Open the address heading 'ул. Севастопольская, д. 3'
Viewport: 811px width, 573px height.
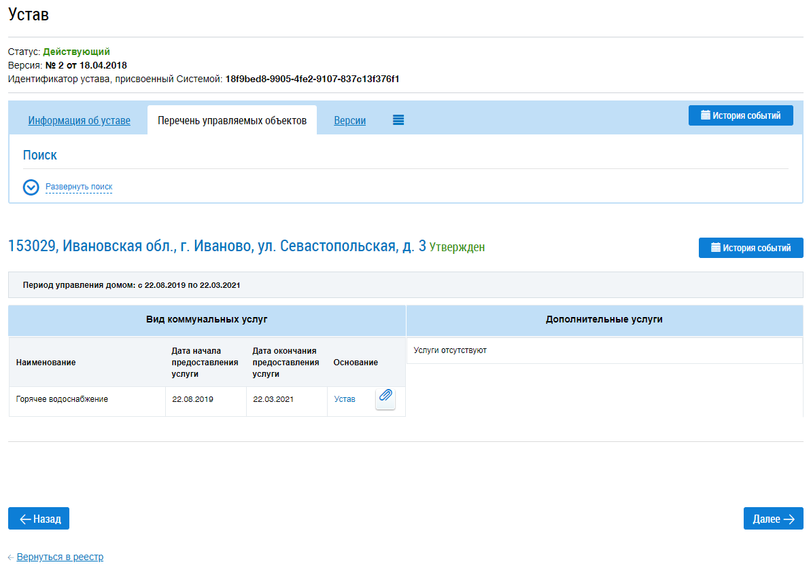pos(217,246)
